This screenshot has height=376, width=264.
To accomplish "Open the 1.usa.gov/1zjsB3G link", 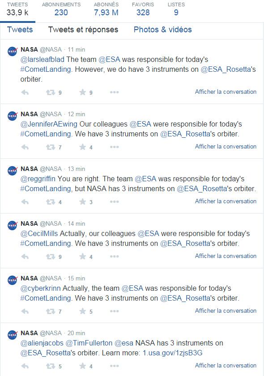I will tap(172, 353).
